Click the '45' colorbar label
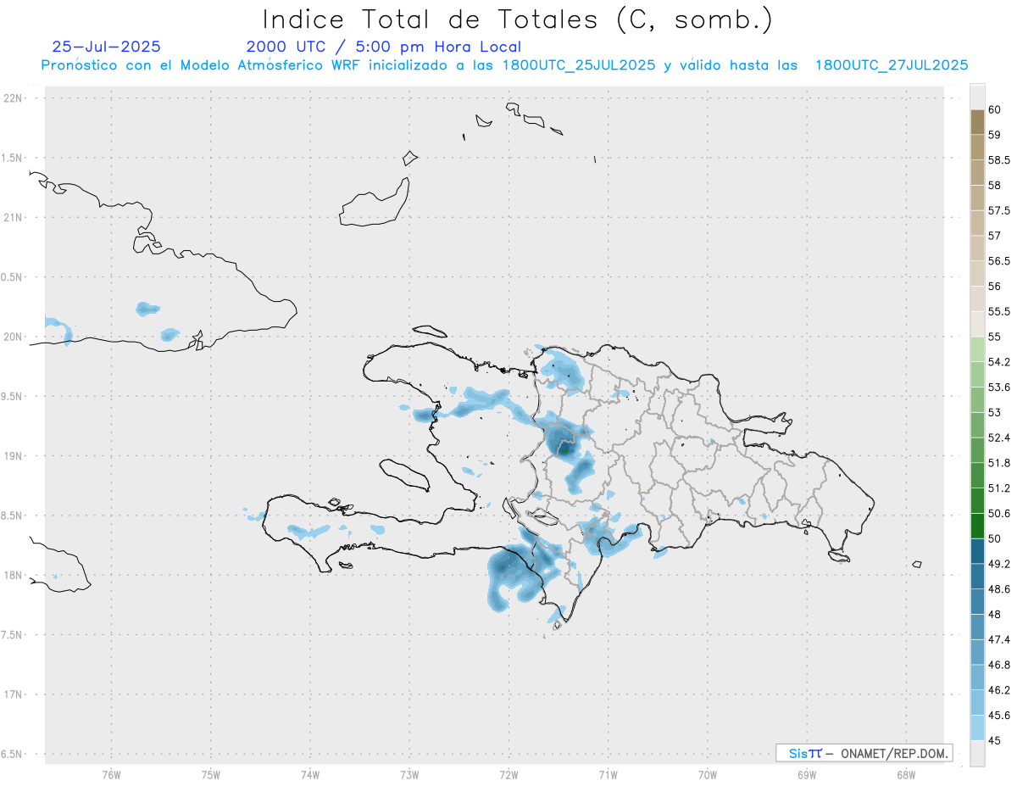 (995, 740)
